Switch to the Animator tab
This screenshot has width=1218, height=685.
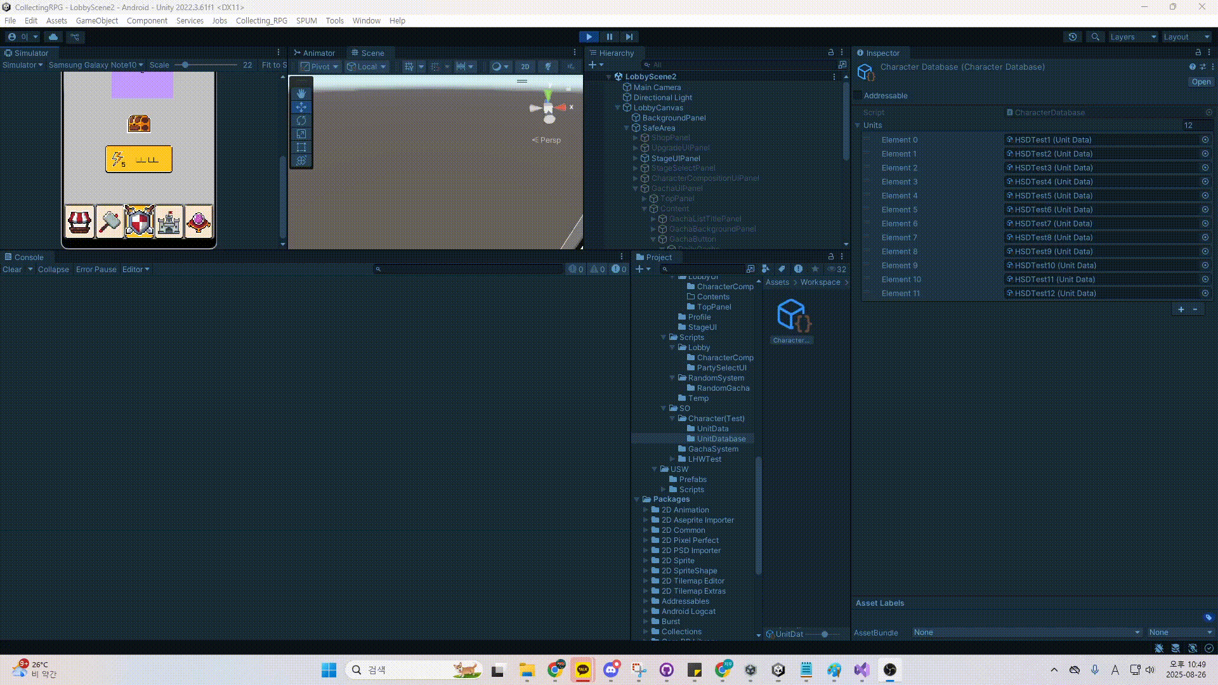(315, 53)
